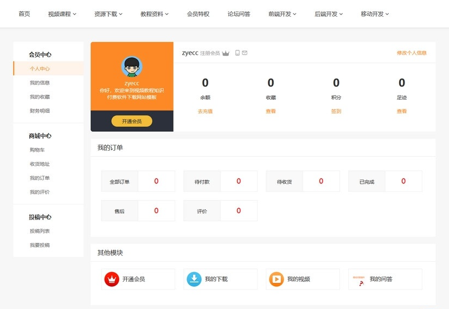The height and width of the screenshot is (309, 449).
Task: Go to 首页 in the top navigation
Action: 24,14
